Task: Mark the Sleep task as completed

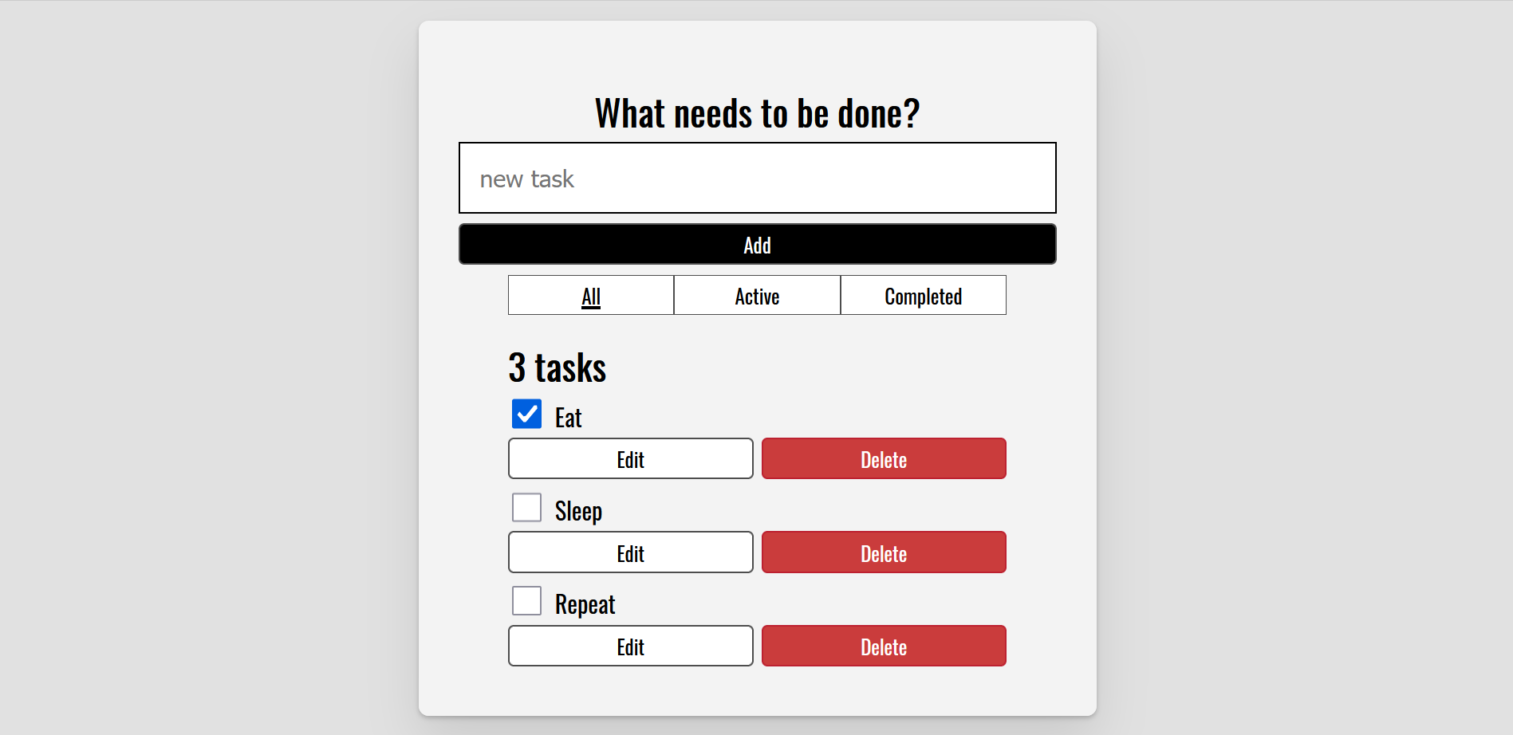Action: pyautogui.click(x=526, y=507)
